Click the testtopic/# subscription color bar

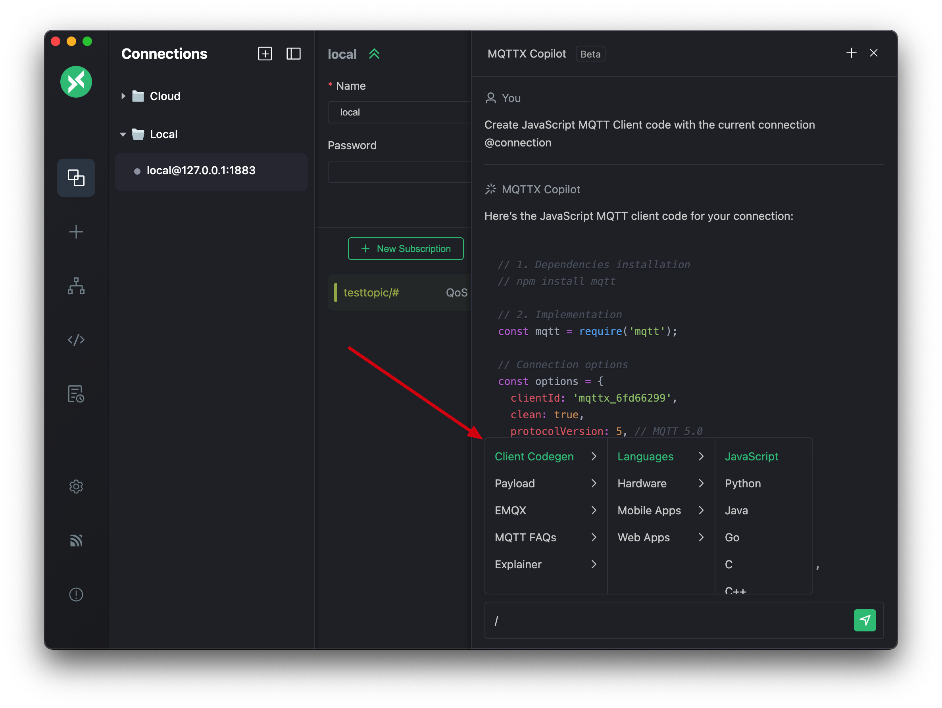(x=336, y=292)
